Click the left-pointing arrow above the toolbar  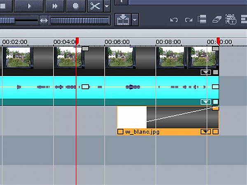click(x=121, y=2)
